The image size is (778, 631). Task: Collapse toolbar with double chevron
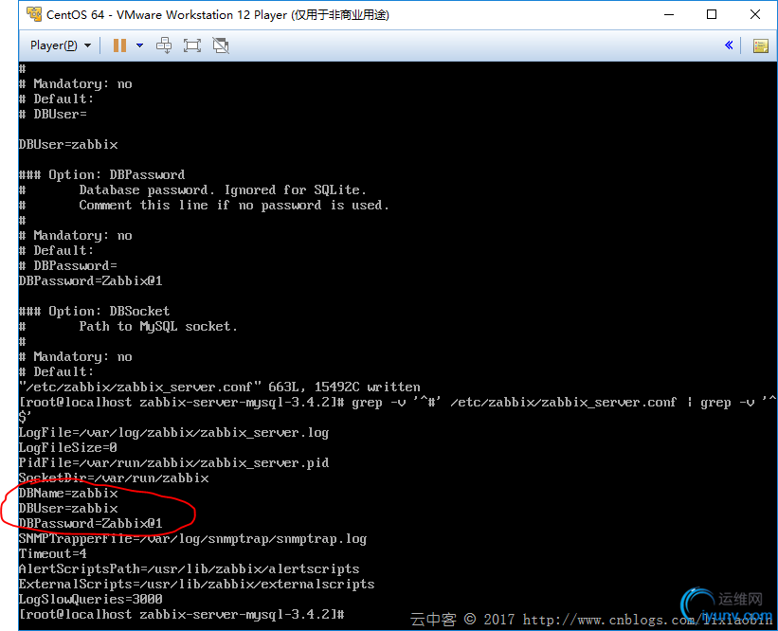point(729,45)
